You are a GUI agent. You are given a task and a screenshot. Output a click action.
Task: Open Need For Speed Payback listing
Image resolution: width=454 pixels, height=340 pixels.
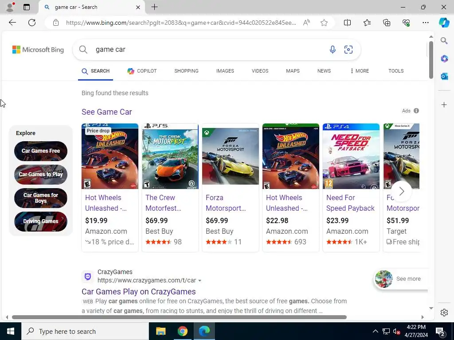(351, 188)
